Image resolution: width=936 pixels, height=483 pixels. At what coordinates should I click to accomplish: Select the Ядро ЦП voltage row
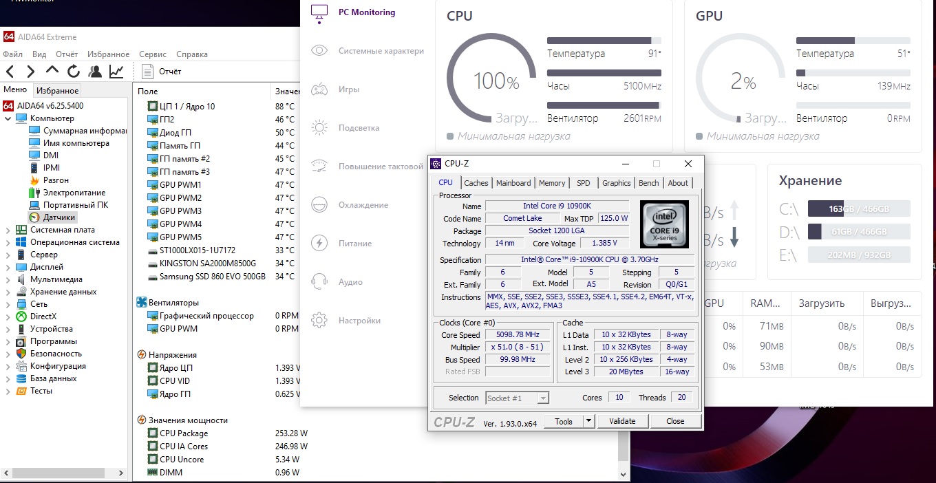pyautogui.click(x=224, y=368)
